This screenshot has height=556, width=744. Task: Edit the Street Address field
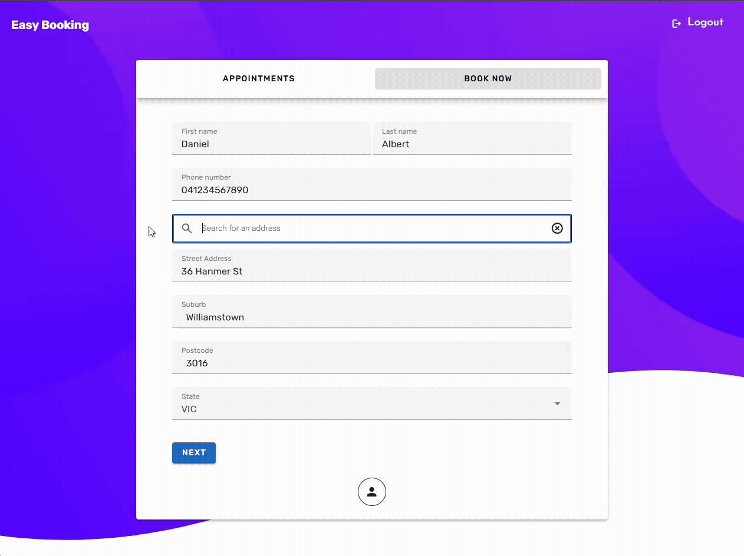point(371,272)
